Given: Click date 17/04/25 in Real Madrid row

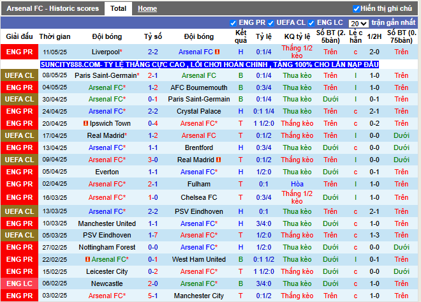Looking at the screenshot, I should [55, 136].
